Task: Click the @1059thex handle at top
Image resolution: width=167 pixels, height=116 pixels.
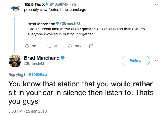Action: (x=59, y=4)
